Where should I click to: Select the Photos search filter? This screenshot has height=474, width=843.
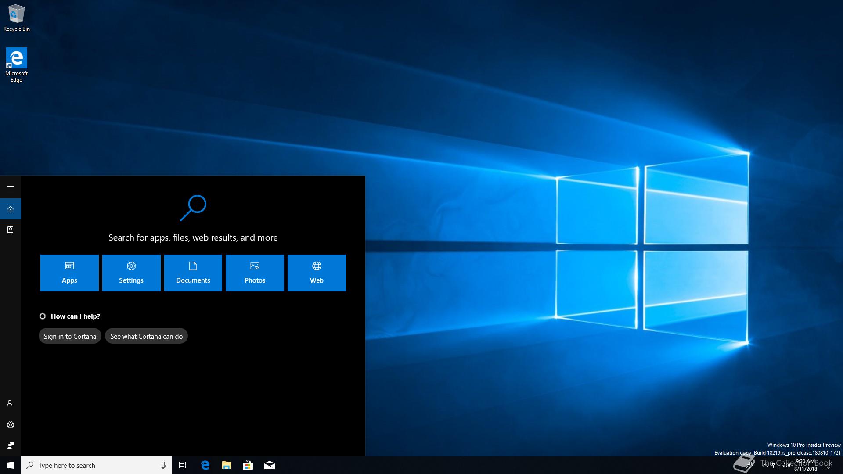coord(255,273)
